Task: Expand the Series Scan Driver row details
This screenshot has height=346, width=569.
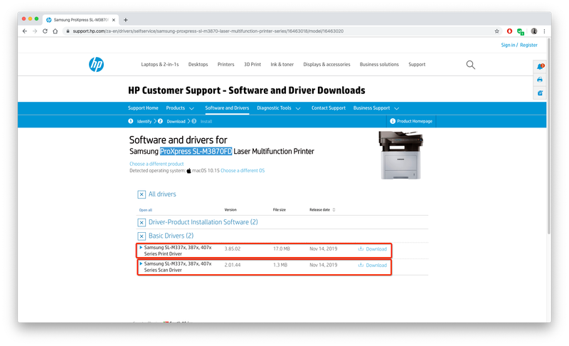Action: pyautogui.click(x=141, y=263)
